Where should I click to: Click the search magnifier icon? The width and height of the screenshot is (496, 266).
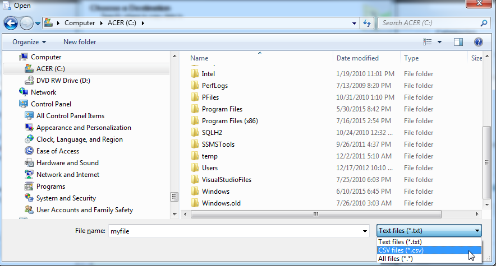[x=484, y=23]
